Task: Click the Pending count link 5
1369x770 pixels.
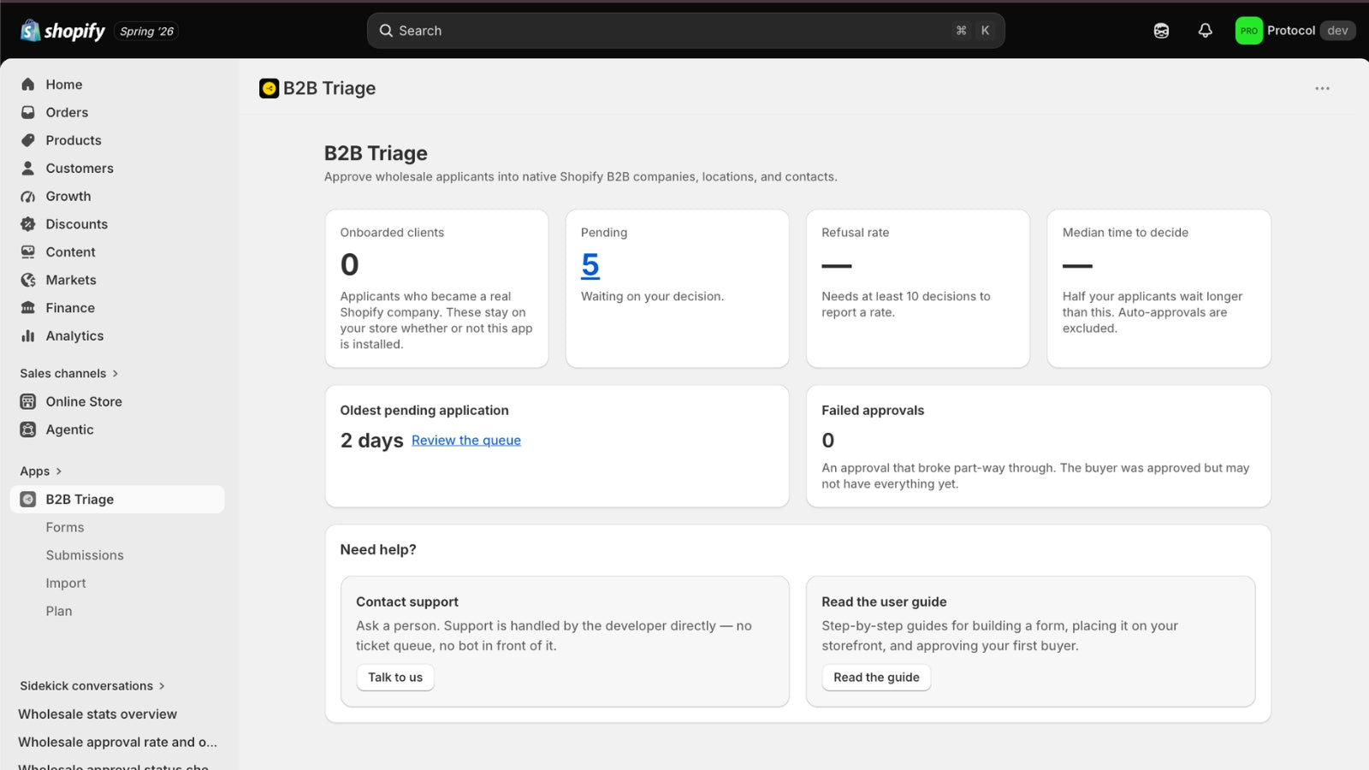Action: pos(590,265)
